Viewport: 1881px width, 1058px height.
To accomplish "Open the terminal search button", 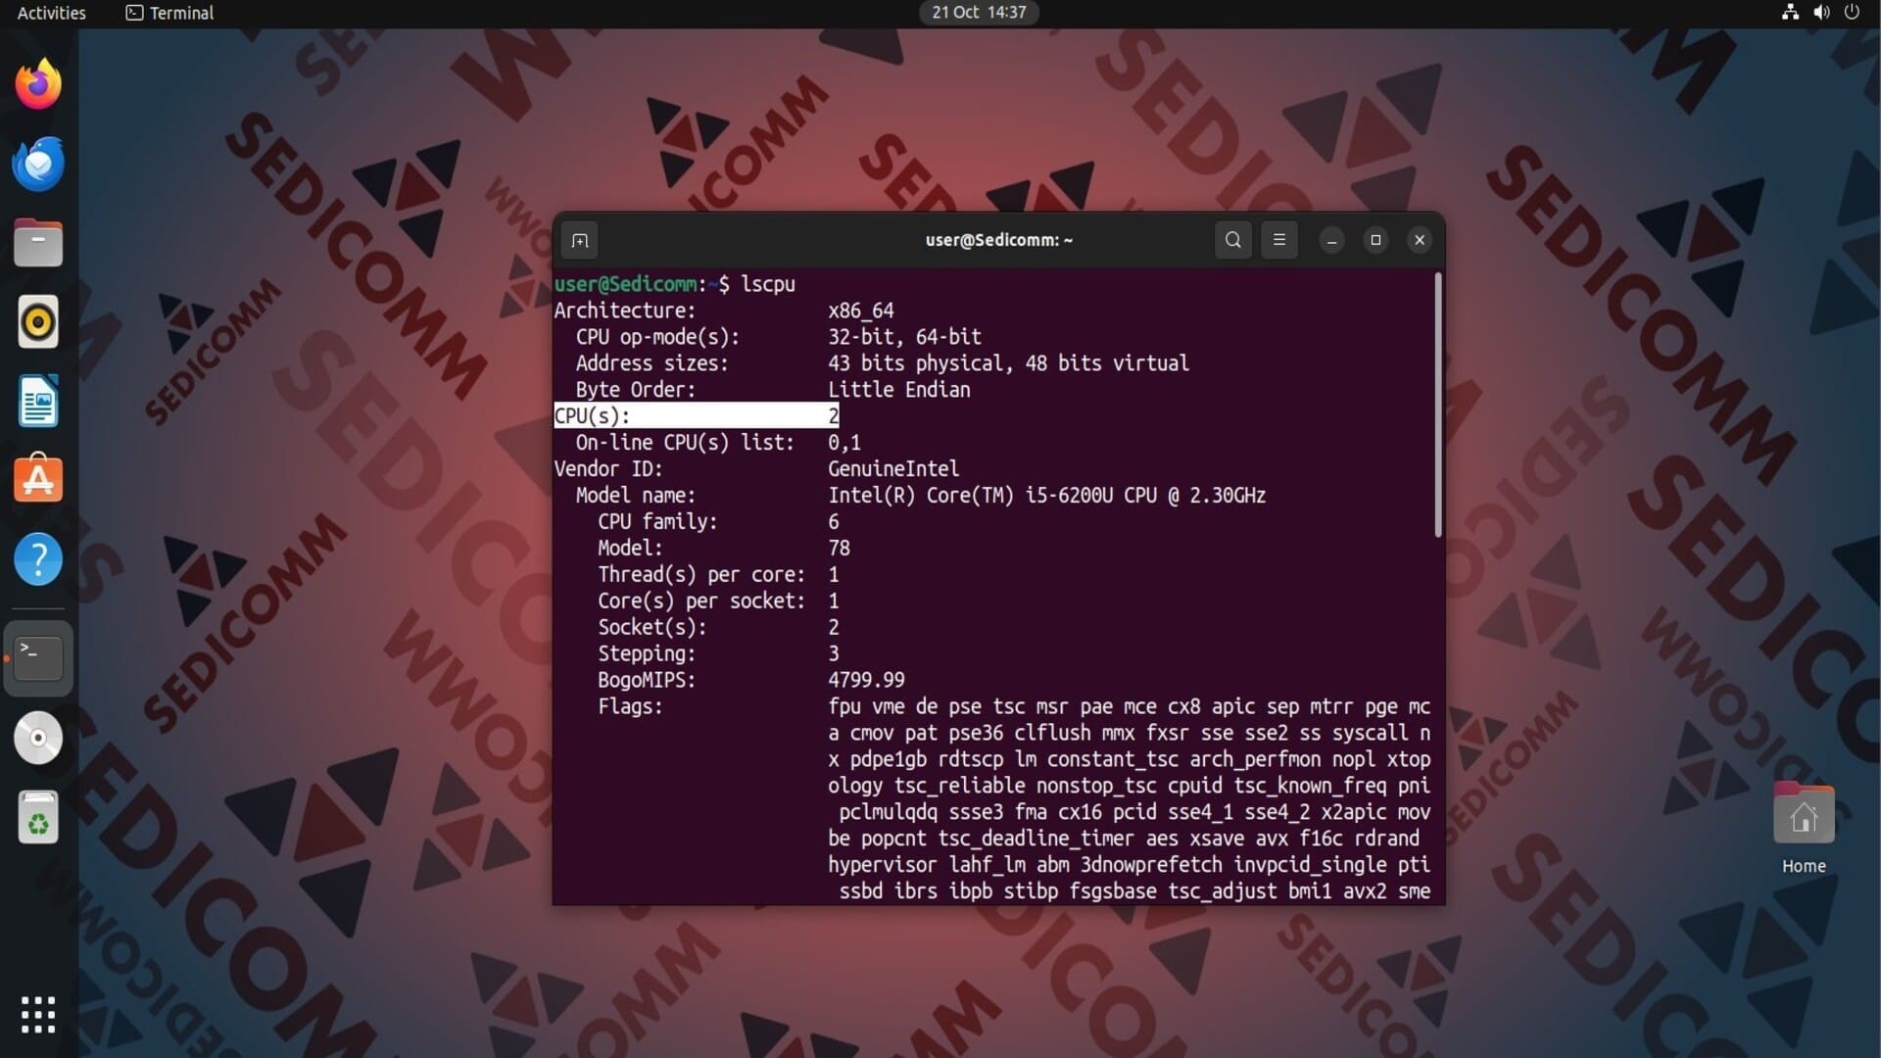I will (1233, 240).
